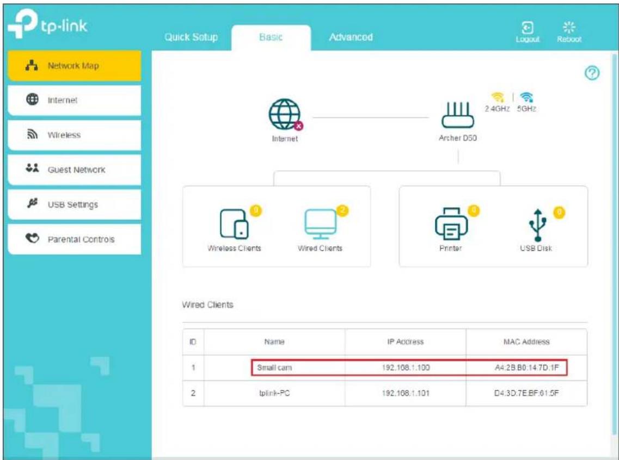The image size is (619, 460).
Task: Select the USB Disk icon
Action: 537,225
